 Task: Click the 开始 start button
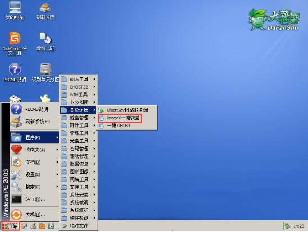tap(10, 226)
